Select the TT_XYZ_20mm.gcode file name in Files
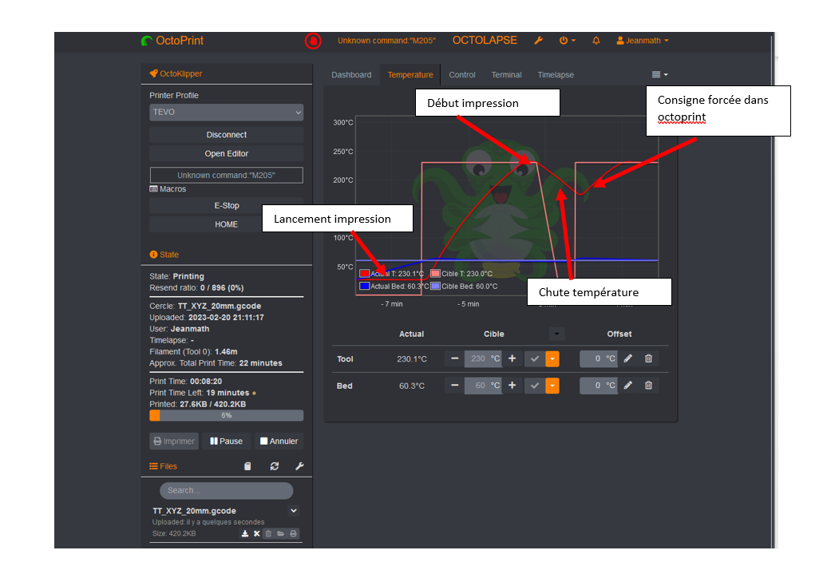The width and height of the screenshot is (835, 566). tap(194, 511)
